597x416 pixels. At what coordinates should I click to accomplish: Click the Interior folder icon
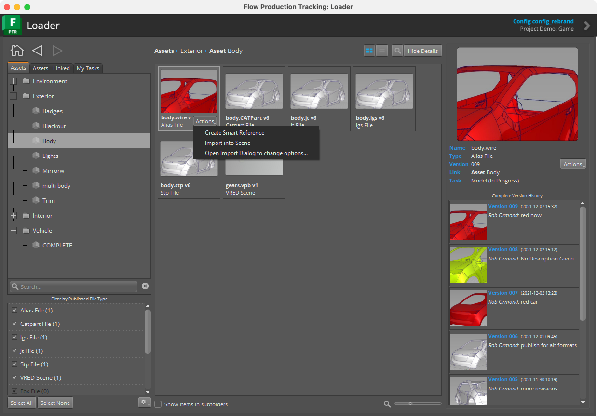(x=26, y=215)
